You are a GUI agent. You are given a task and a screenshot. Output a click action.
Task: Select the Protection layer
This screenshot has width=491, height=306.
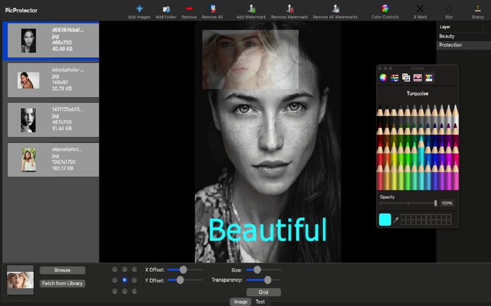pyautogui.click(x=463, y=45)
